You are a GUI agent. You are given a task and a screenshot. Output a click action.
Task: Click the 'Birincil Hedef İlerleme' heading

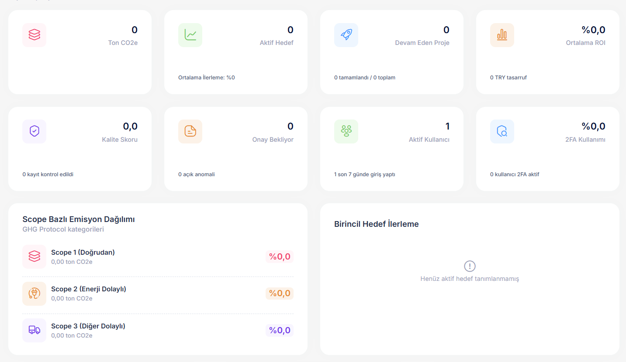click(377, 224)
